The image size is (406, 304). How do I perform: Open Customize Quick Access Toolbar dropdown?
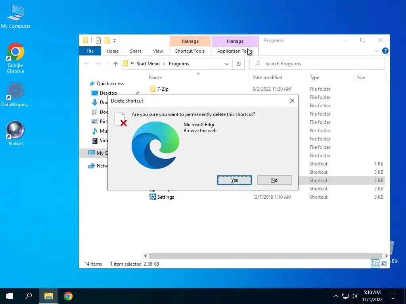pos(114,41)
